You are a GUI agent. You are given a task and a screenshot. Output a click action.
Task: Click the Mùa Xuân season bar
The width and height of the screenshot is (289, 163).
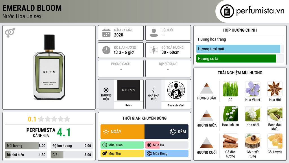[122, 145]
